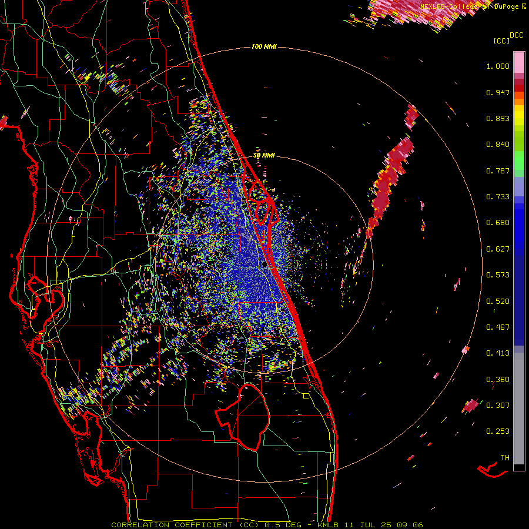Select the 0.627 scale value

point(498,249)
